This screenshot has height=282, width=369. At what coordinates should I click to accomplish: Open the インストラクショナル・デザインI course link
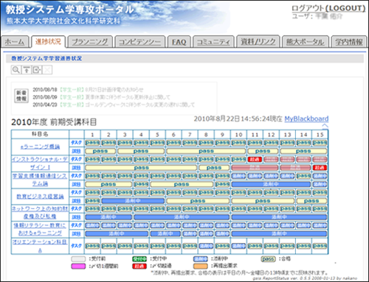tap(40, 163)
